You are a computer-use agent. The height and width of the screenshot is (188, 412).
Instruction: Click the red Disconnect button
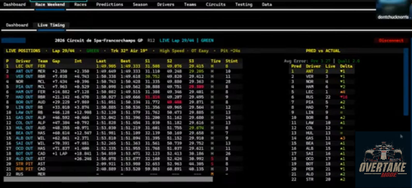391,40
